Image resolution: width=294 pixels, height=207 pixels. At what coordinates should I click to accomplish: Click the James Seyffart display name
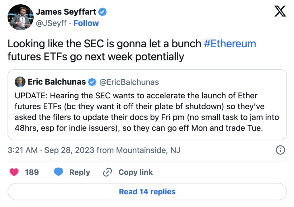click(66, 12)
